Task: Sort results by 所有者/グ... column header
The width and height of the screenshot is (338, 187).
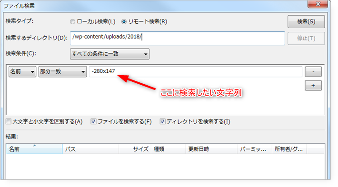Action: pyautogui.click(x=289, y=149)
